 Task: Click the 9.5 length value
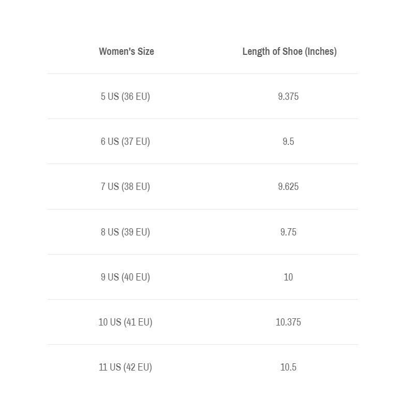pyautogui.click(x=288, y=141)
